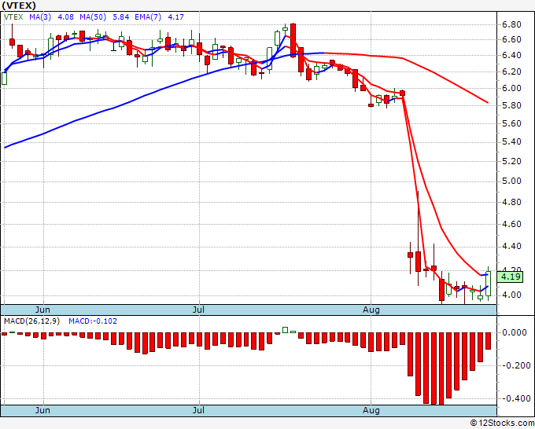The width and height of the screenshot is (535, 429).
Task: Click Aug on the price chart axis
Action: [x=371, y=310]
